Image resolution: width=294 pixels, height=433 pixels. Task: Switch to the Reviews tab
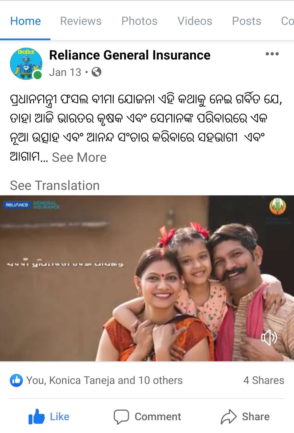tap(81, 21)
